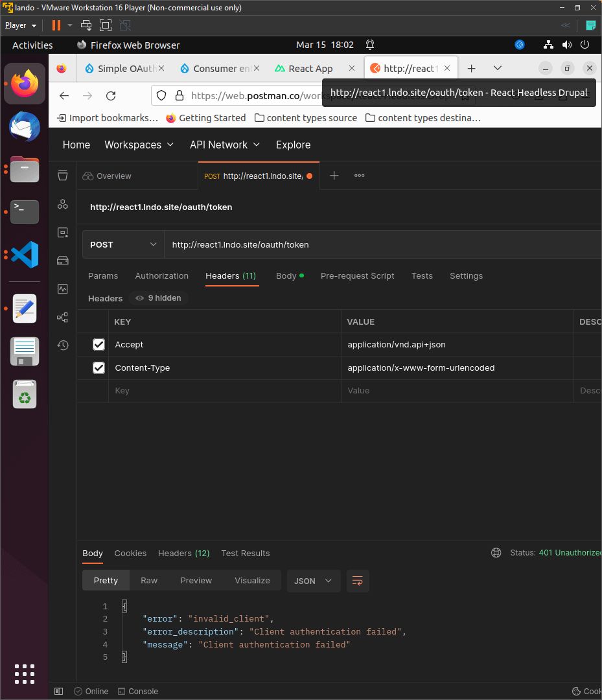
Task: Open Flows sidebar icon
Action: (x=62, y=318)
